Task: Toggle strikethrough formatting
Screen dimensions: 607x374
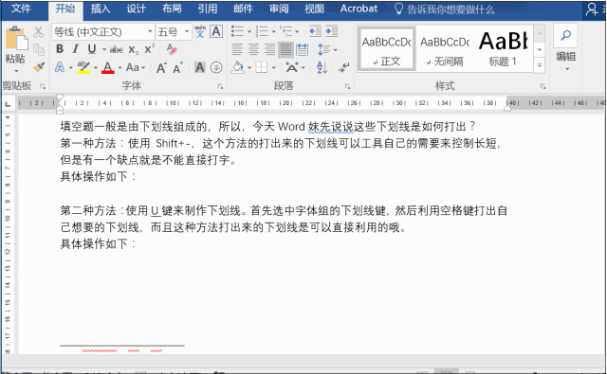Action: click(116, 49)
